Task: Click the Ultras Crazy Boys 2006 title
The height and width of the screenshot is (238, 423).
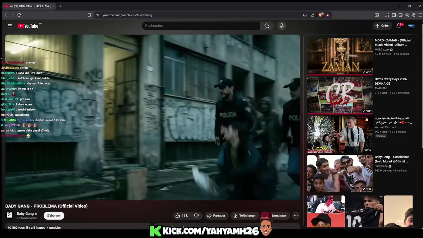Action: [x=392, y=81]
